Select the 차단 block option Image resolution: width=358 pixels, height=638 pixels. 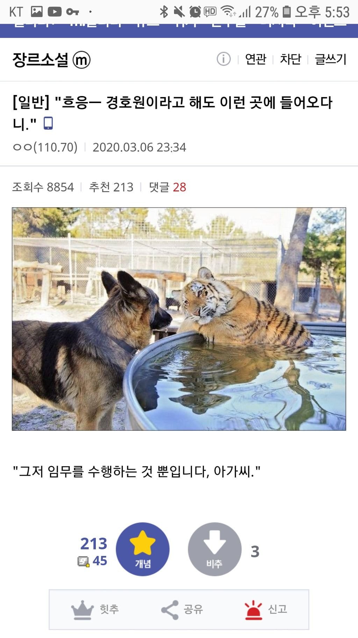[290, 59]
